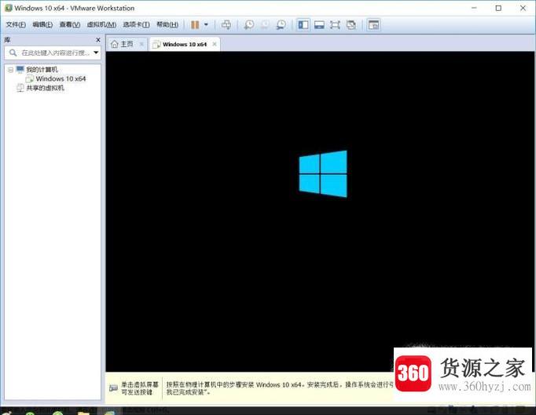
Task: Click the 我的计算机 computer icon
Action: [x=20, y=70]
